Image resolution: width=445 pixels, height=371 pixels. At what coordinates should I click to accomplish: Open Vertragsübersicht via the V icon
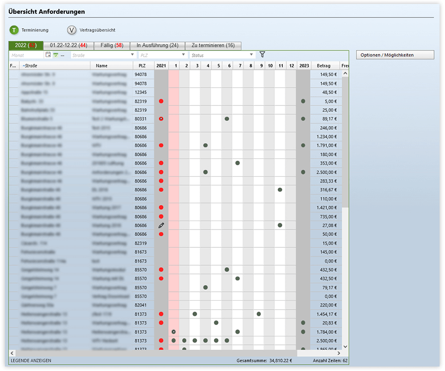click(x=72, y=30)
